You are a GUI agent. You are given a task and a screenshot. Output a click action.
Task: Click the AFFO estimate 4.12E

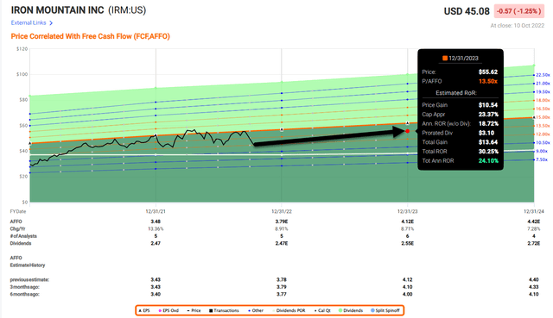(407, 221)
